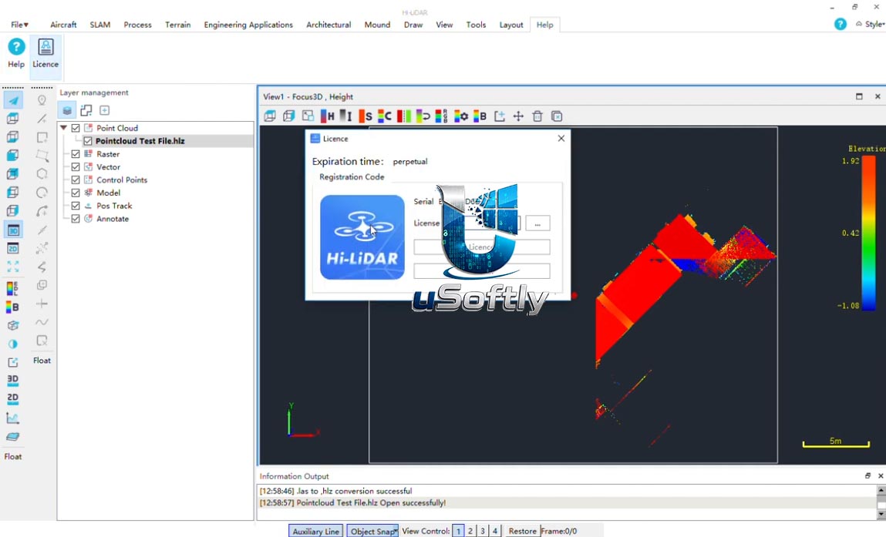
Task: Open the Terrain menu tab
Action: click(x=177, y=25)
